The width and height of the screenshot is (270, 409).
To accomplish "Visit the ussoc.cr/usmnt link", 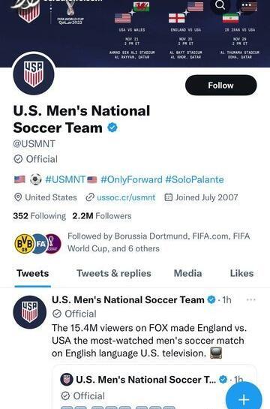I will coord(126,197).
